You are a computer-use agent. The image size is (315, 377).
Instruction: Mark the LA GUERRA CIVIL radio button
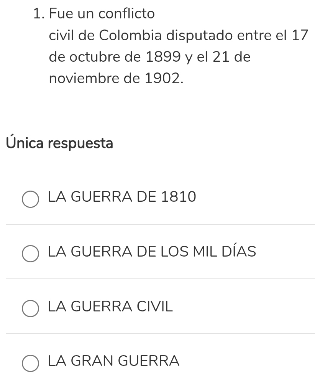(x=30, y=309)
